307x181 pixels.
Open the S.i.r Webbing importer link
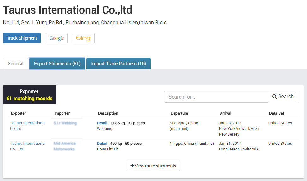(x=65, y=123)
